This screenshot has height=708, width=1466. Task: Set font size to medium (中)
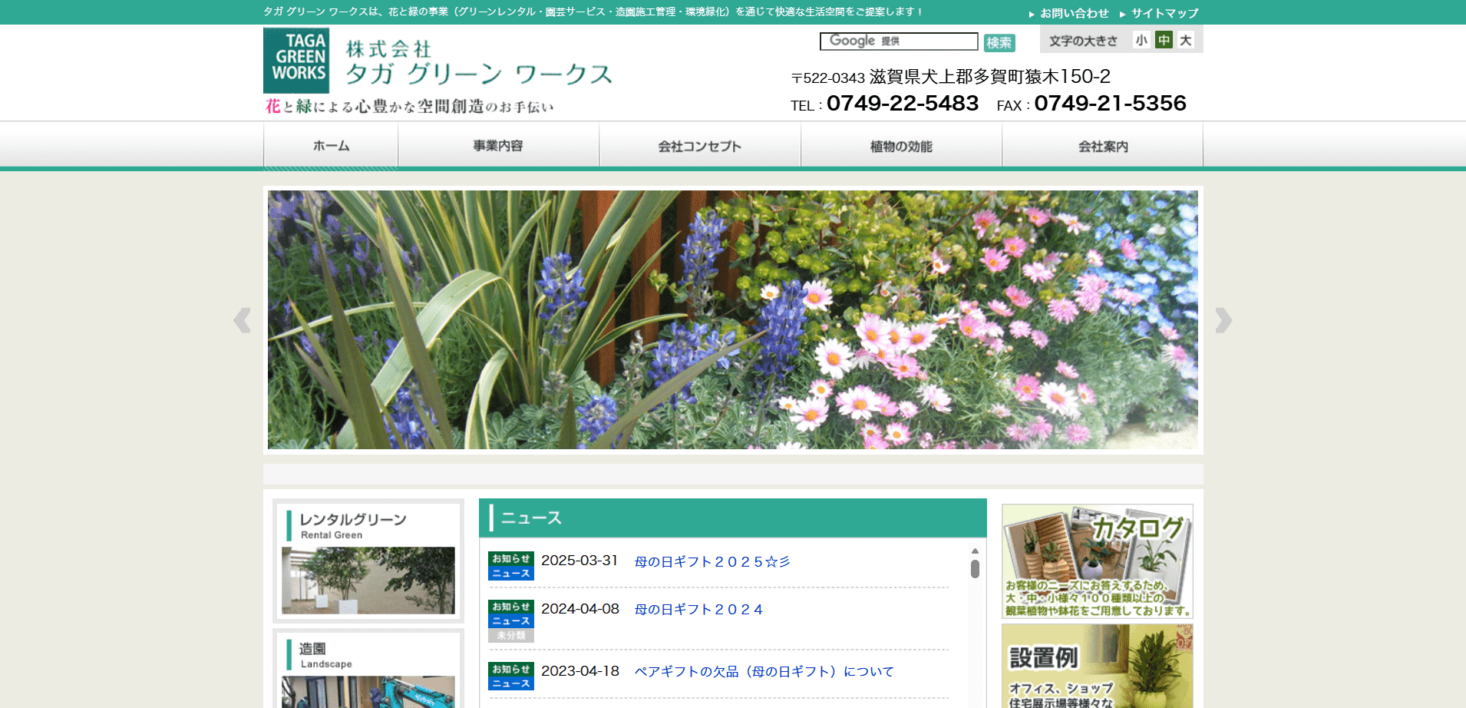pos(1164,41)
